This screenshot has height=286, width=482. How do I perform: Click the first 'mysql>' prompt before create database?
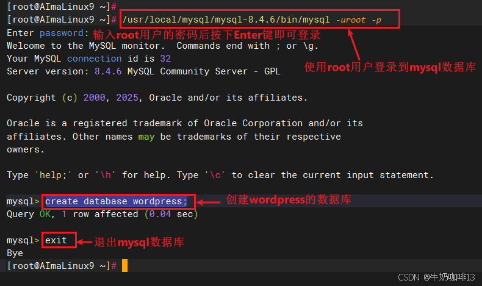pyautogui.click(x=23, y=201)
